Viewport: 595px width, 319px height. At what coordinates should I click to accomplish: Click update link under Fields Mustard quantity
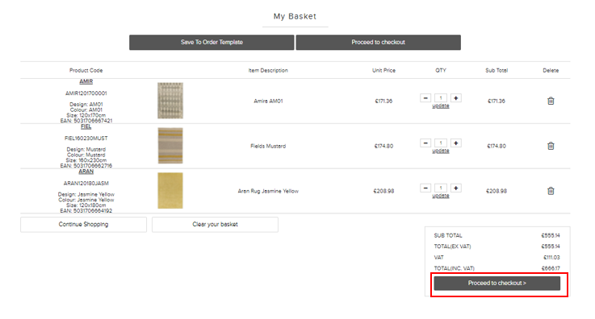coord(441,151)
